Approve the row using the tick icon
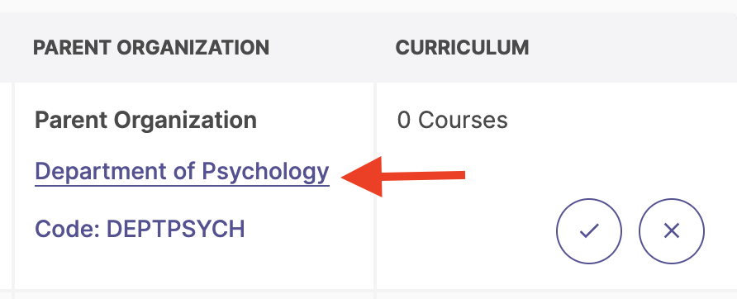Image resolution: width=737 pixels, height=299 pixels. tap(589, 230)
